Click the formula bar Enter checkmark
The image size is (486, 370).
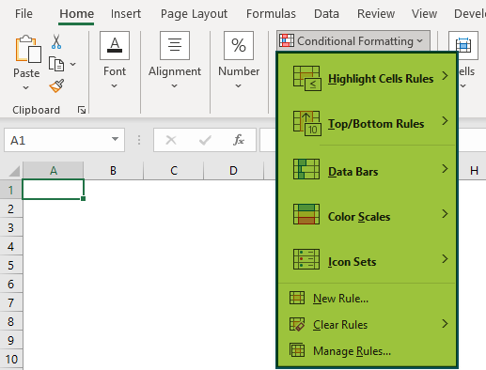[205, 140]
